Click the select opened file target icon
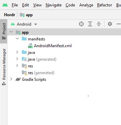The image size is (121, 125). point(81,24)
